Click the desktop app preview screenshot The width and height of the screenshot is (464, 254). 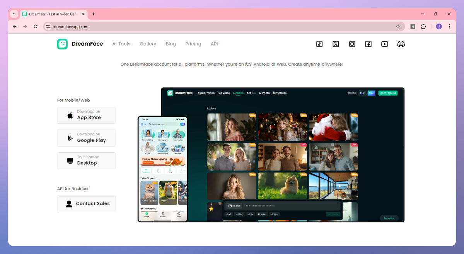pos(283,155)
